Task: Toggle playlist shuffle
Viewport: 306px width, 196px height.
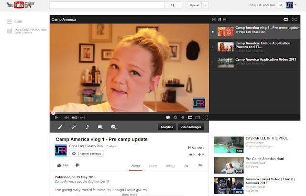Action: (295, 19)
